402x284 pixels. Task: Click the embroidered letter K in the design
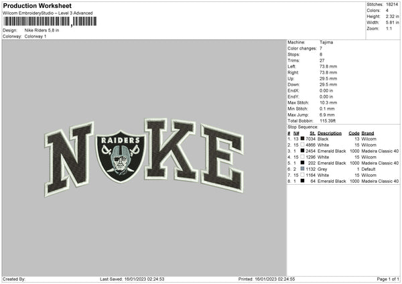(x=172, y=149)
